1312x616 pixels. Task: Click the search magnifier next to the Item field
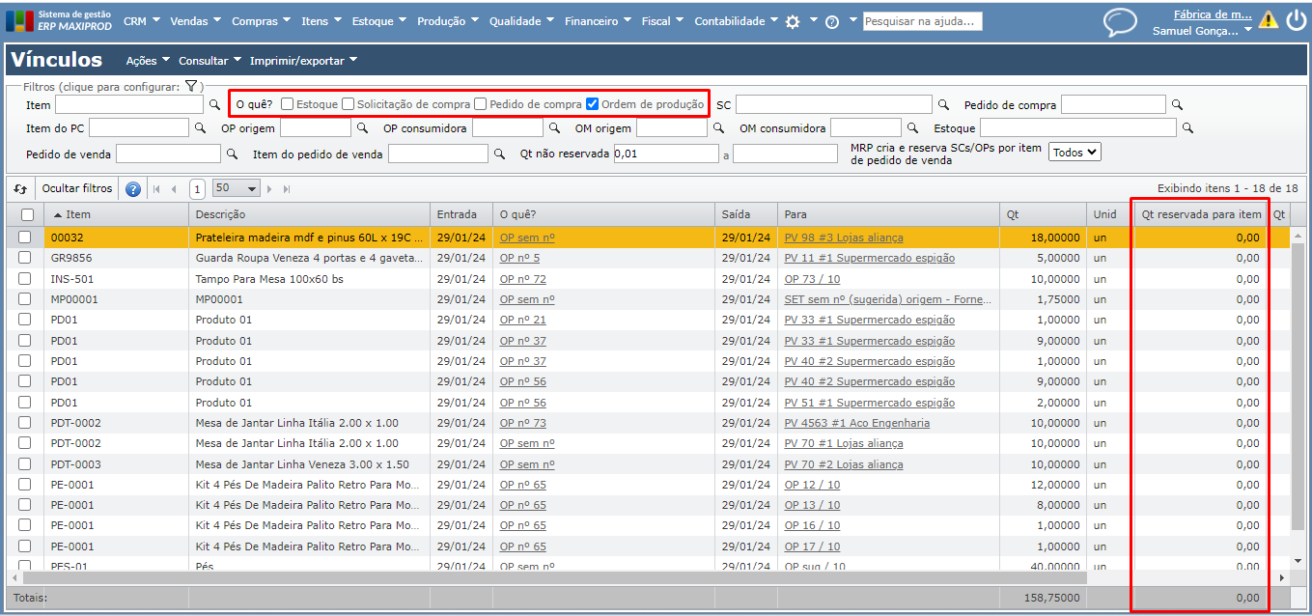[214, 104]
